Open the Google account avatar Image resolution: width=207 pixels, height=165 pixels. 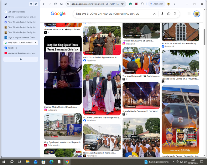click(197, 14)
